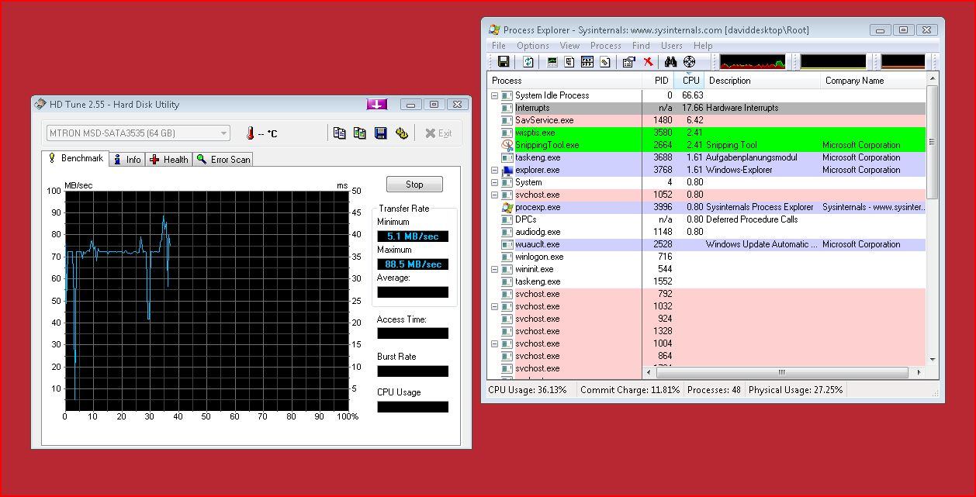The image size is (976, 497).
Task: Click binoculars Find Handle icon
Action: (670, 62)
